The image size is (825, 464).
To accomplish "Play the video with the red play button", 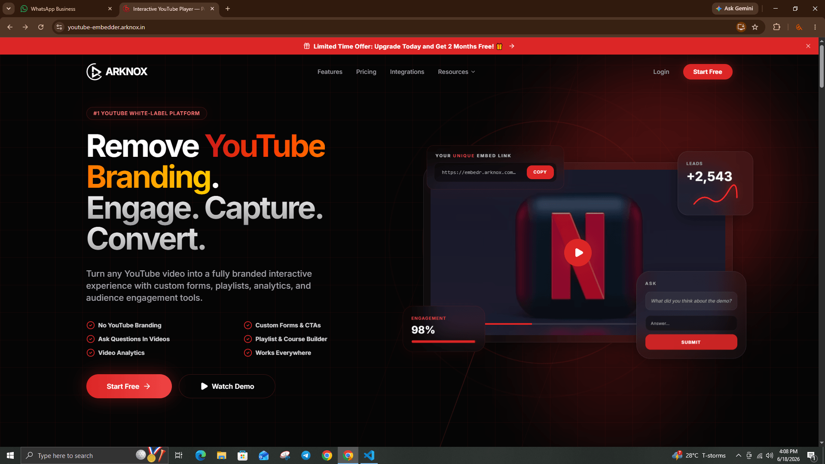I will point(578,253).
